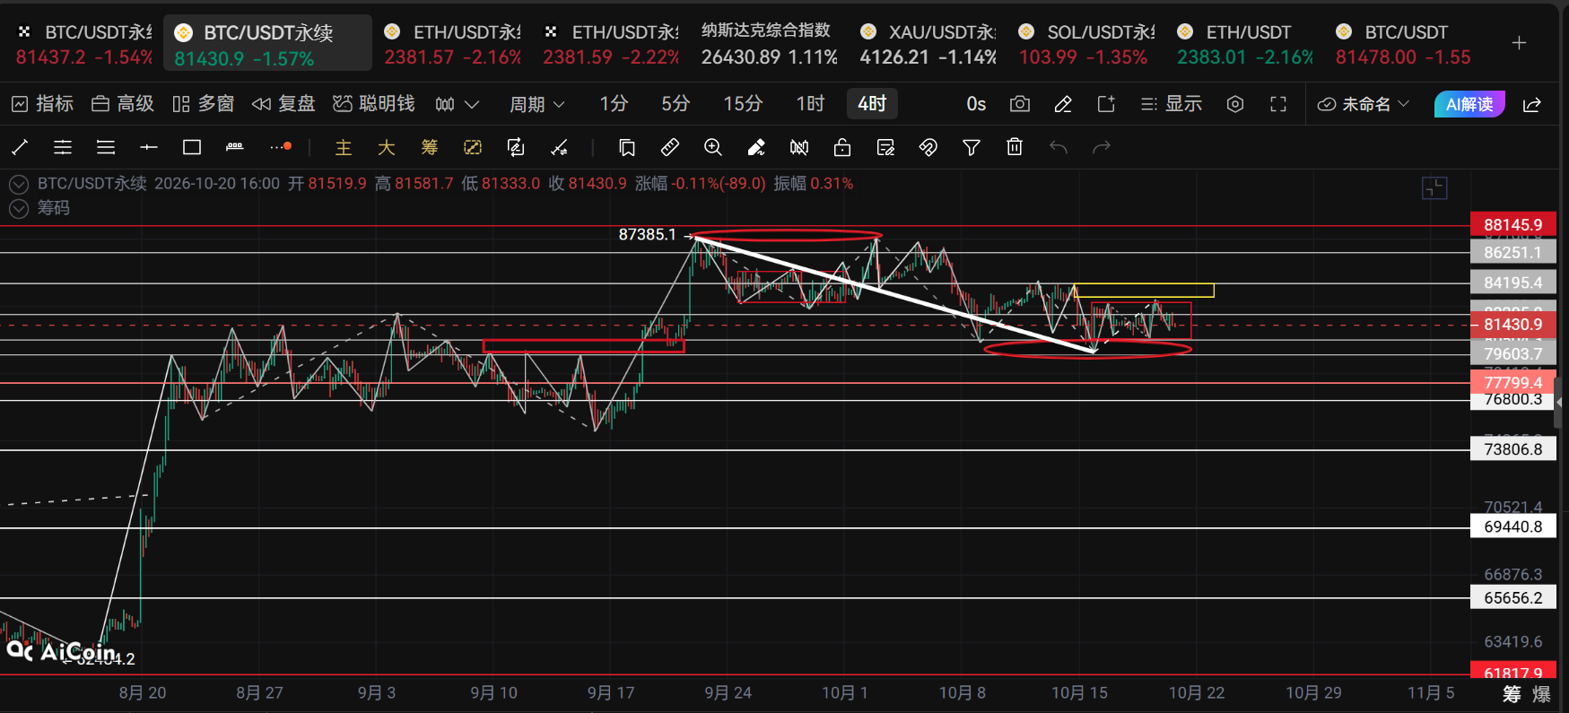Open more drawing tools with the ellipsis
Image resolution: width=1569 pixels, height=713 pixels.
point(281,146)
